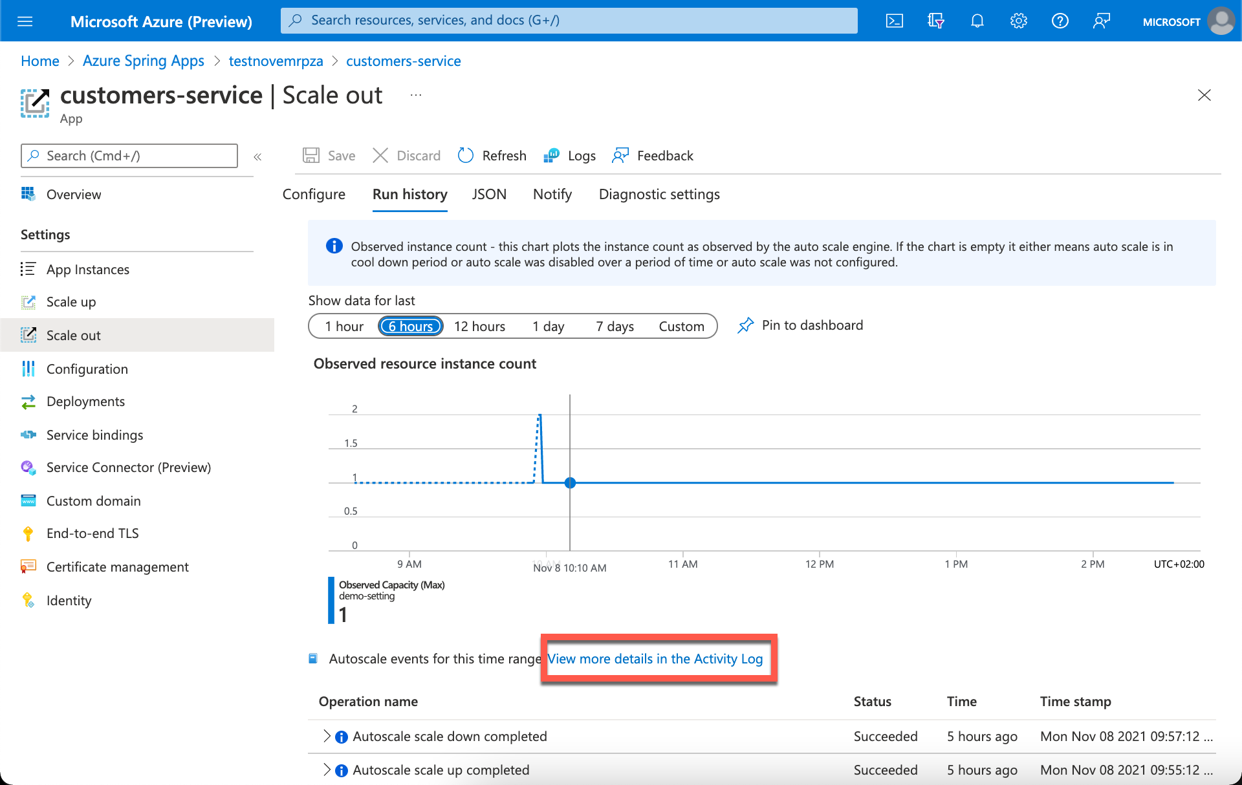Open the top bar feedback icon
Image resolution: width=1242 pixels, height=785 pixels.
1101,21
